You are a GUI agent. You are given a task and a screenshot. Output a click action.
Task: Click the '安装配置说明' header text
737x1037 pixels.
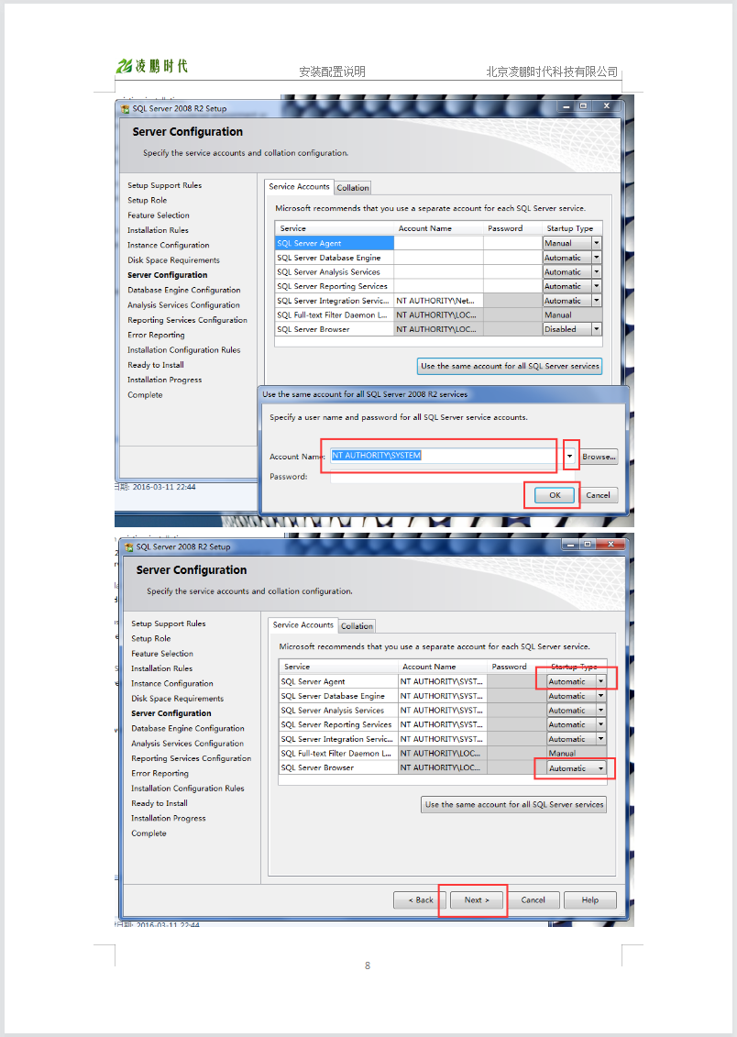click(332, 72)
